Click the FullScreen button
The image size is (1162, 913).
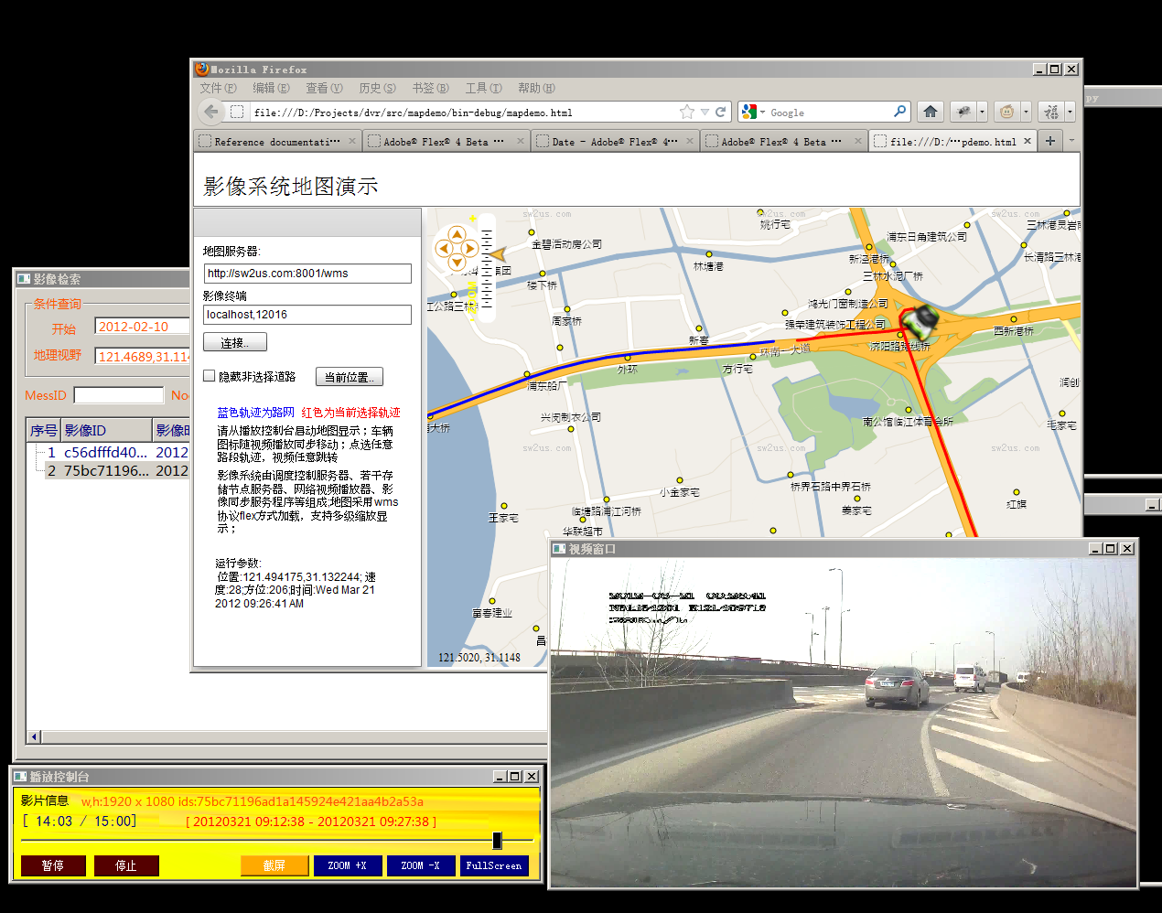point(494,865)
